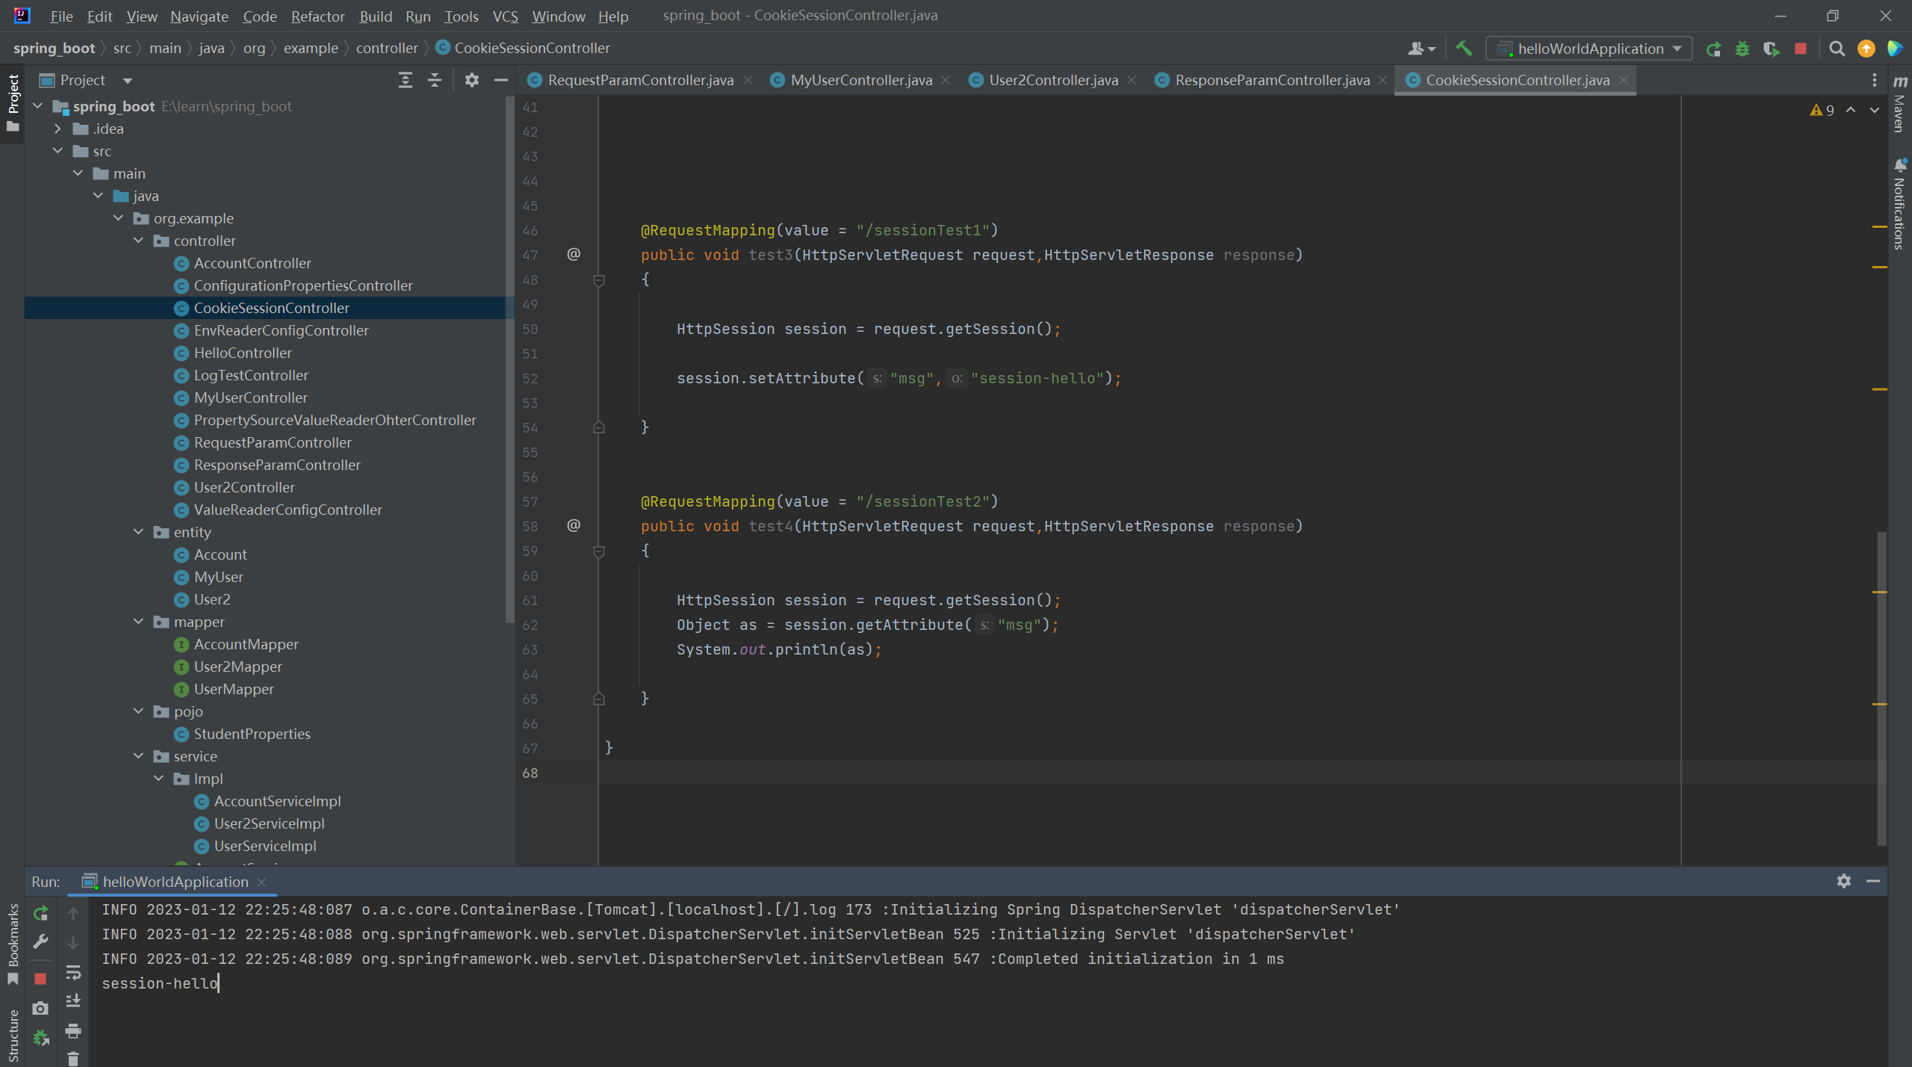
Task: Open Run panel settings gear
Action: [1843, 881]
